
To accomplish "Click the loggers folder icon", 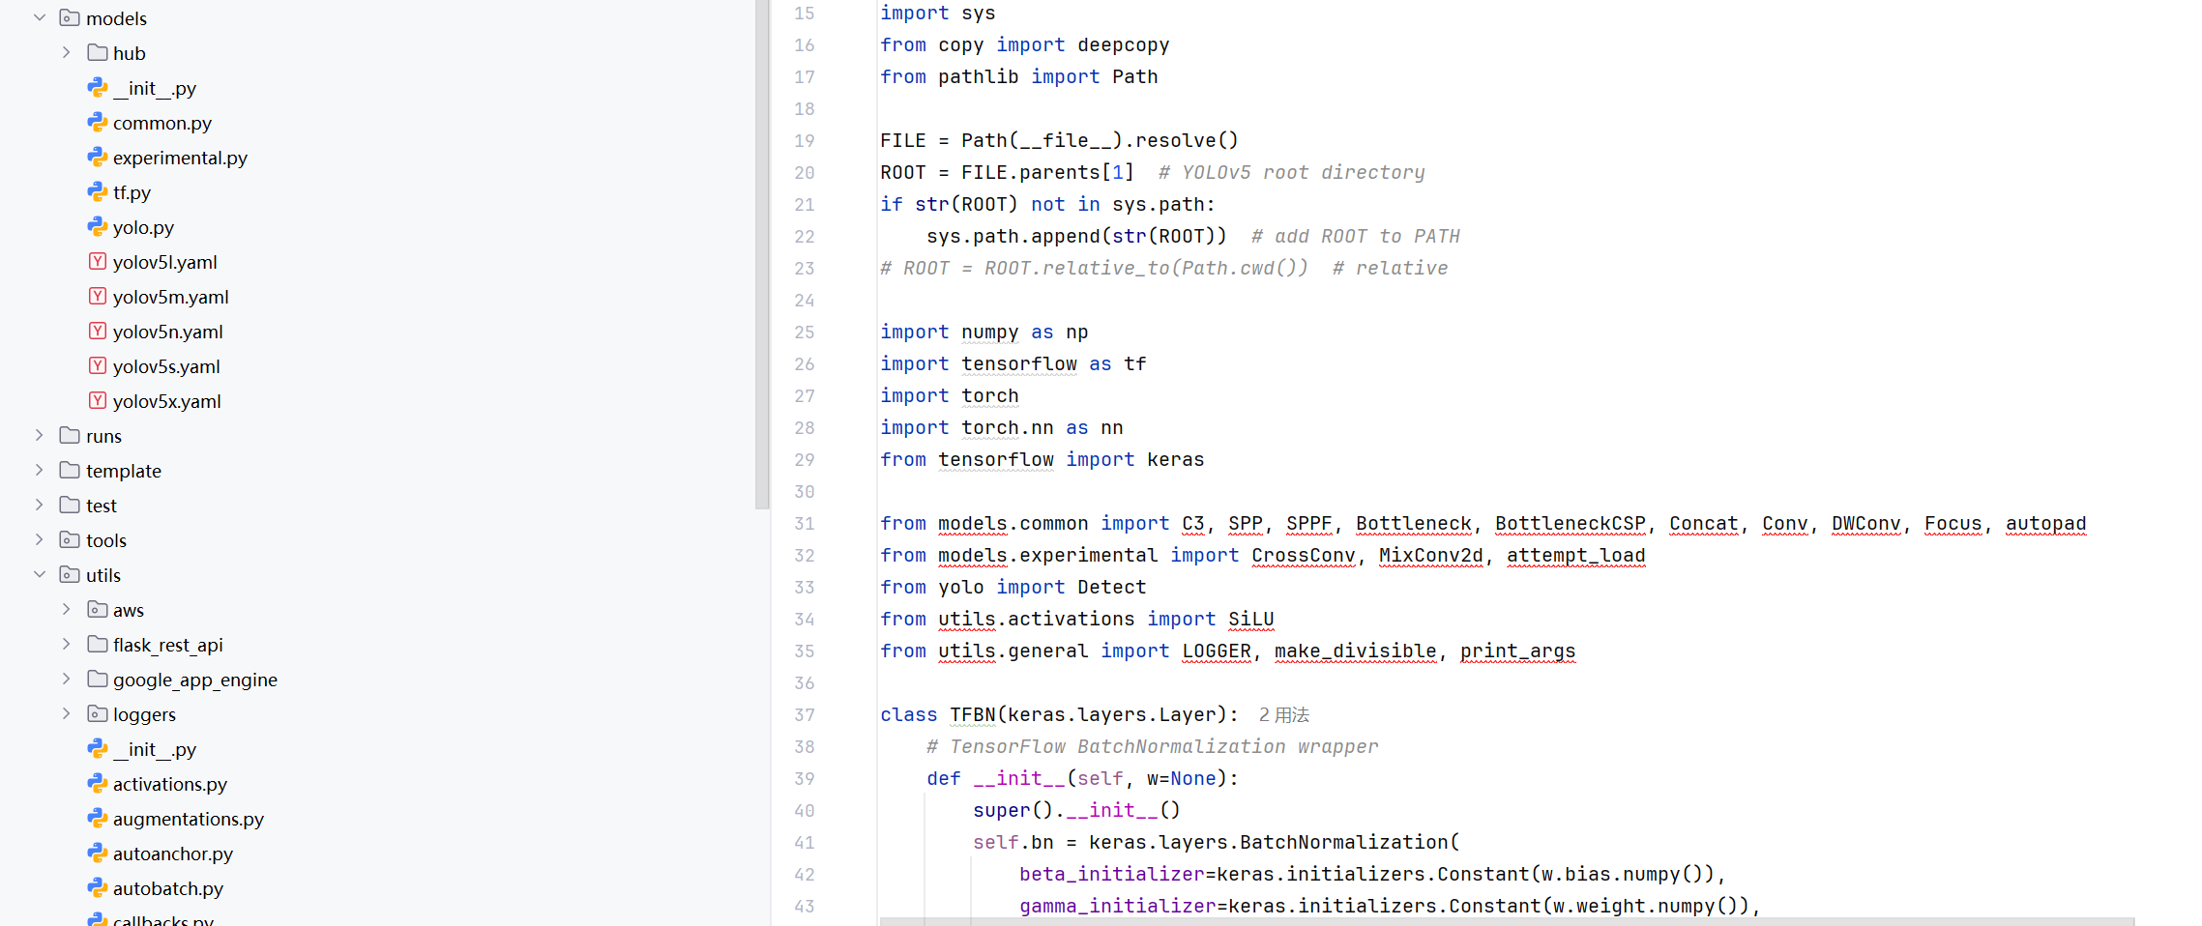I will click(97, 713).
